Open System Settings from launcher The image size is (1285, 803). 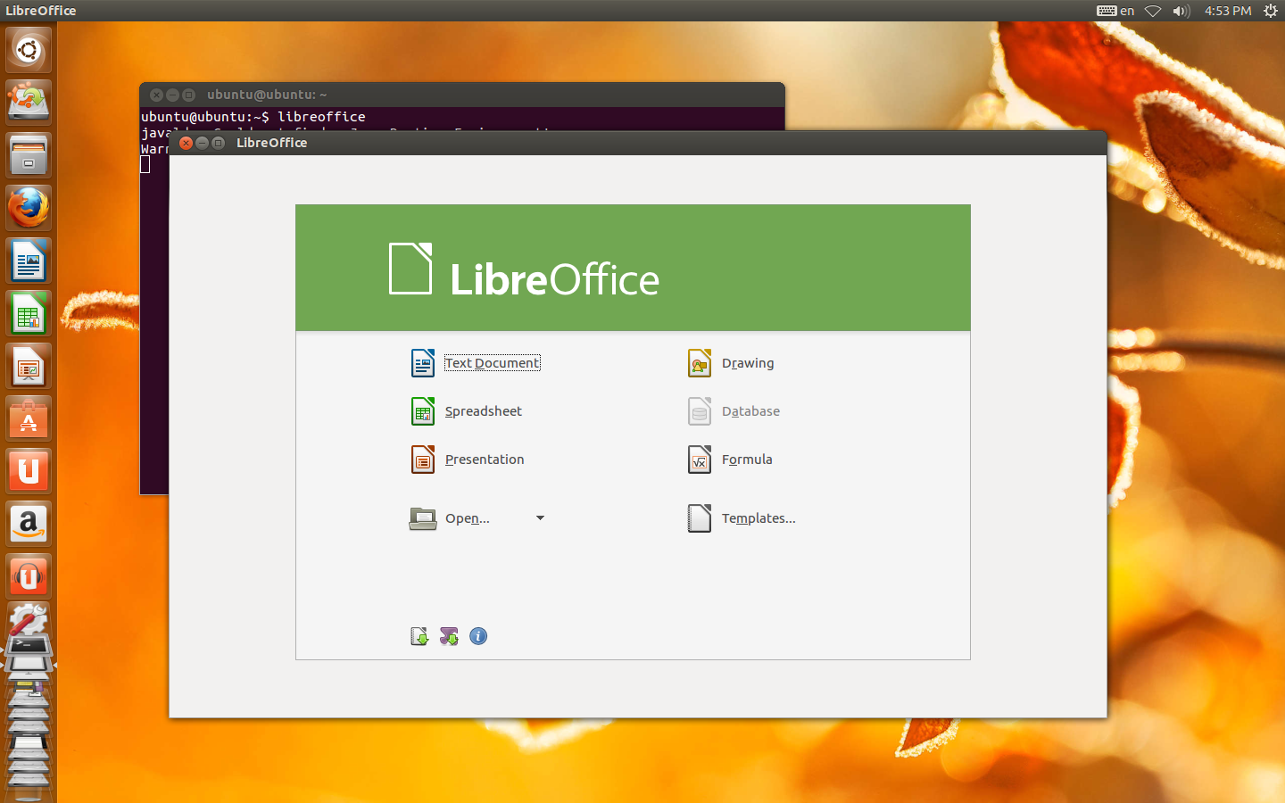pos(29,618)
